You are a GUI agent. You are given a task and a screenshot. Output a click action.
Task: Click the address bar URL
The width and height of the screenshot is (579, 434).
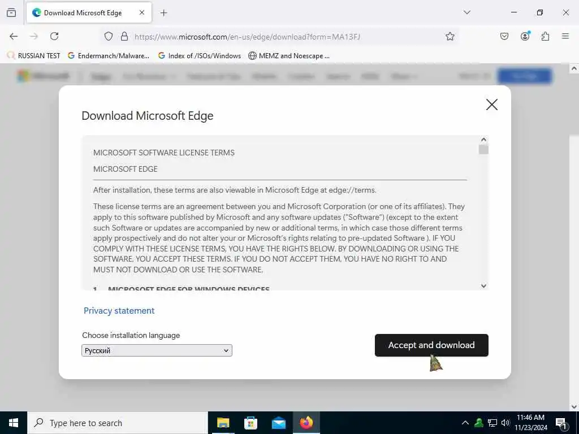tap(247, 37)
